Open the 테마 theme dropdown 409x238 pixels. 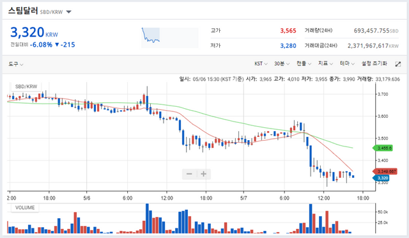click(347, 63)
